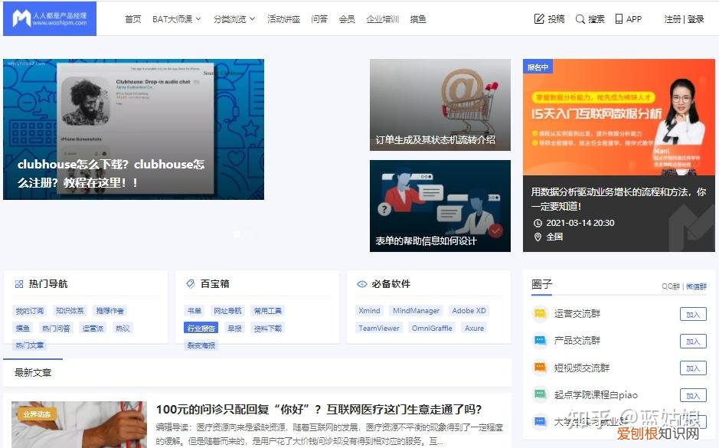The width and height of the screenshot is (719, 448).
Task: Select 首页 in the navigation bar
Action: pyautogui.click(x=132, y=18)
